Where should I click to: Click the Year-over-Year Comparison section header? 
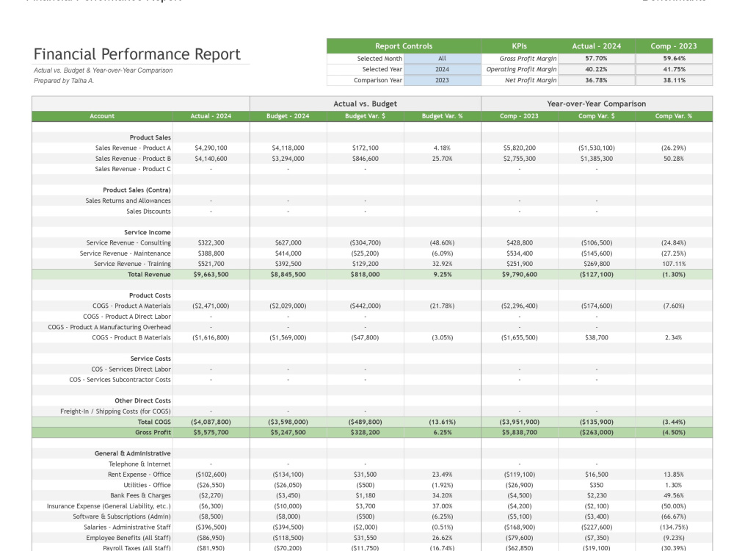pyautogui.click(x=596, y=104)
